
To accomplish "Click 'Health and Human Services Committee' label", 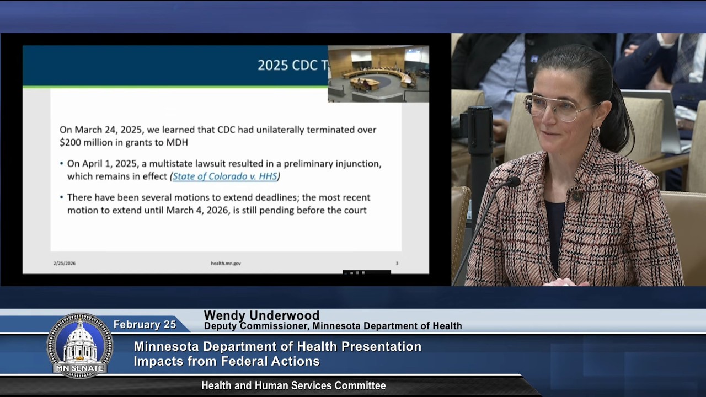I will click(x=293, y=386).
